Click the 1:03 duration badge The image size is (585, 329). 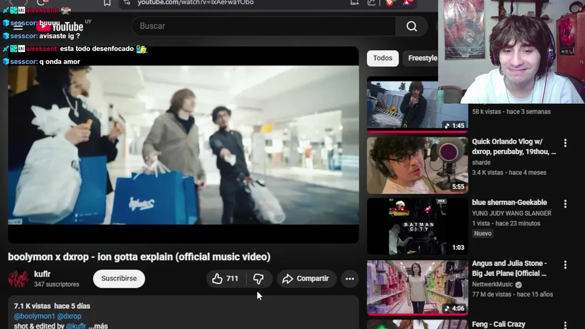click(458, 248)
